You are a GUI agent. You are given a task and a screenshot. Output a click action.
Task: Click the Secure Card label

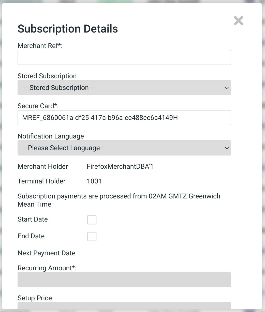point(38,106)
